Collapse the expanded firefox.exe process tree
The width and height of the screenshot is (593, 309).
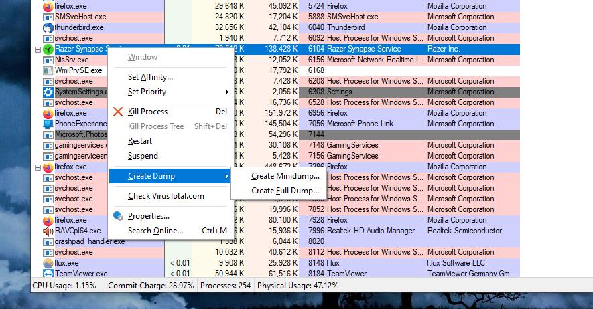pyautogui.click(x=38, y=167)
